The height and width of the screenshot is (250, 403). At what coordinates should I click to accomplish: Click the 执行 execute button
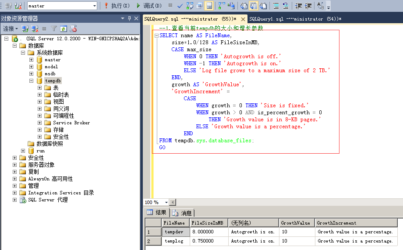click(117, 6)
